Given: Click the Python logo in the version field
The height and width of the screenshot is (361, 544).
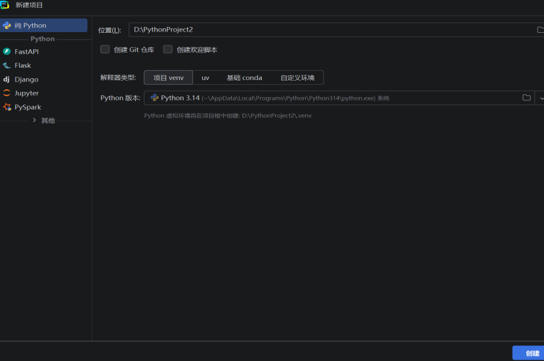Looking at the screenshot, I should tap(154, 98).
